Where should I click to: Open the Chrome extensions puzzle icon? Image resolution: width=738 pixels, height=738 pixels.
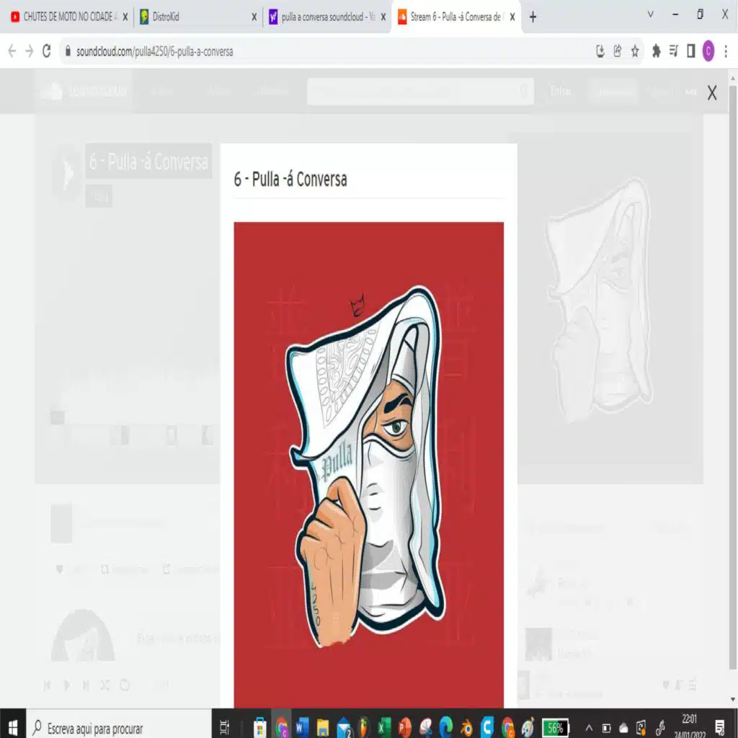[x=656, y=51]
